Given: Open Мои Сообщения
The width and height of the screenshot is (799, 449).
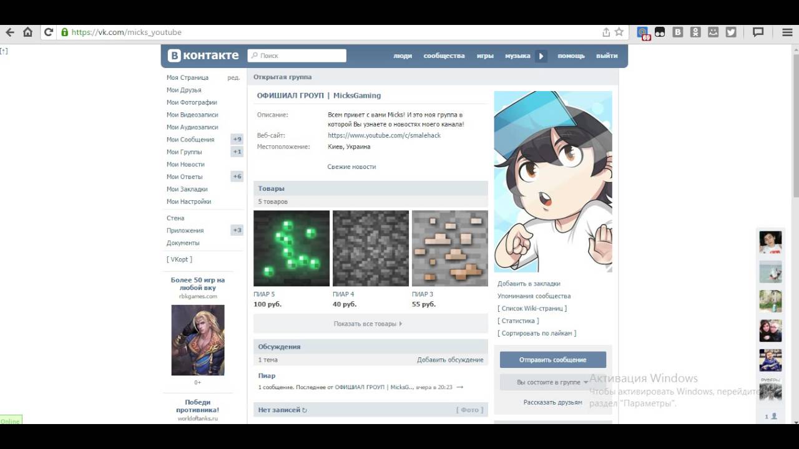Looking at the screenshot, I should coord(190,140).
